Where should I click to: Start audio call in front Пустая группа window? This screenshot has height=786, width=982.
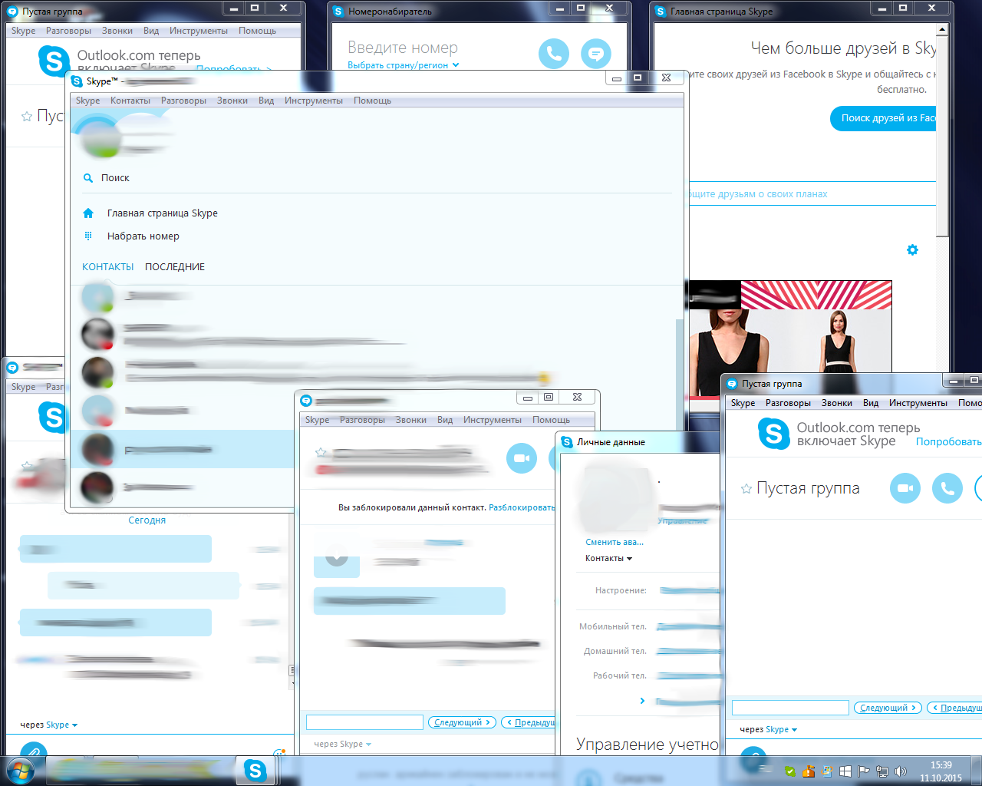click(947, 488)
